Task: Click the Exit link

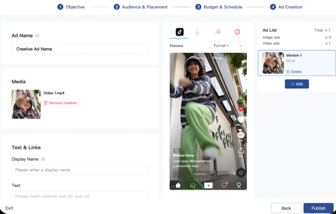Action: pos(9,208)
